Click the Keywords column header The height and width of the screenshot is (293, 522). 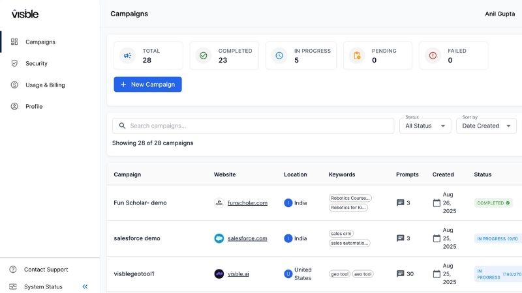pos(342,174)
